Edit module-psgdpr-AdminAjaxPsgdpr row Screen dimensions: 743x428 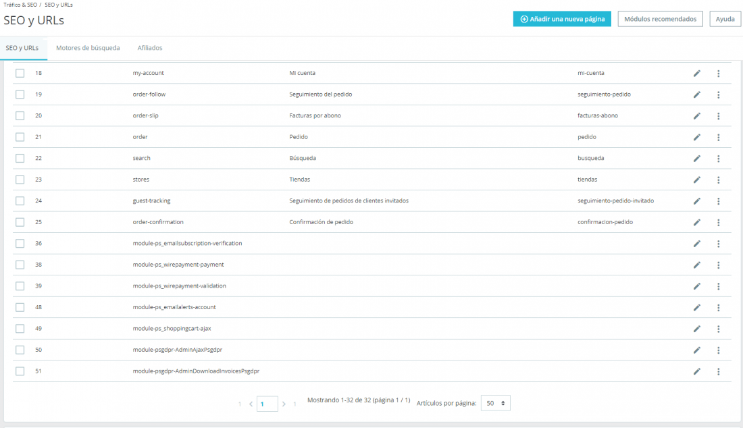(x=696, y=350)
